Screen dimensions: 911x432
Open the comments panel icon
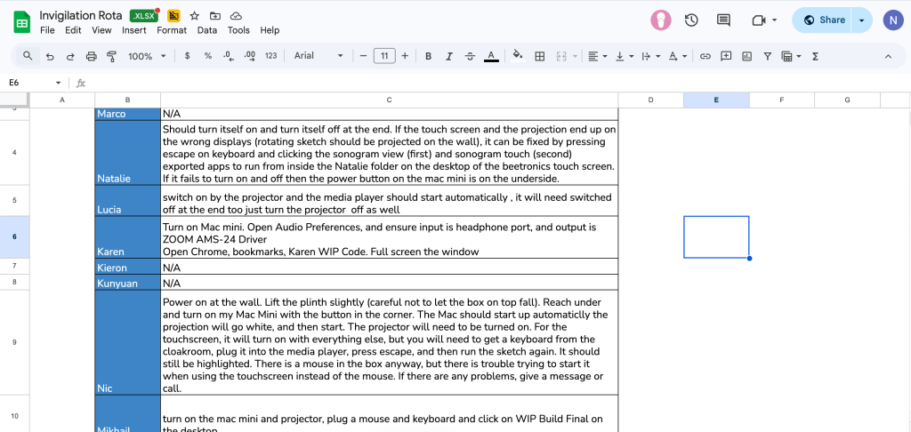click(x=723, y=20)
